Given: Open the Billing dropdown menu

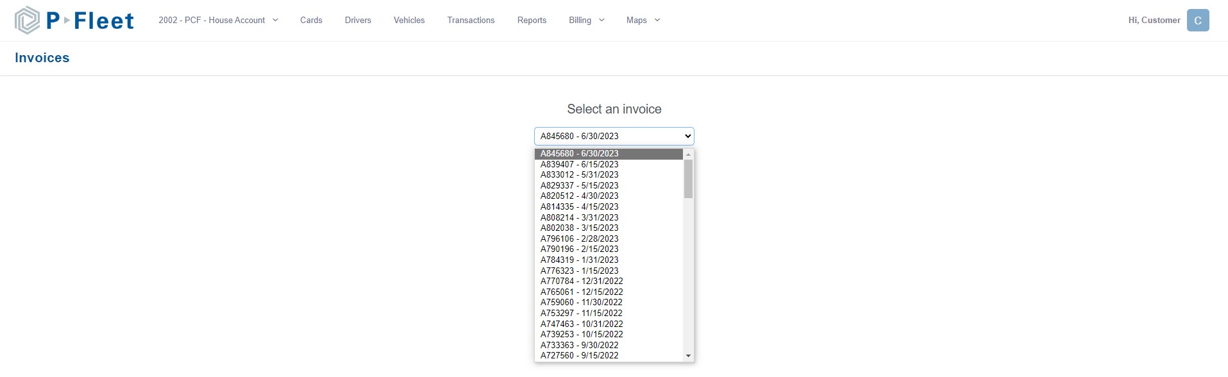Looking at the screenshot, I should (586, 21).
